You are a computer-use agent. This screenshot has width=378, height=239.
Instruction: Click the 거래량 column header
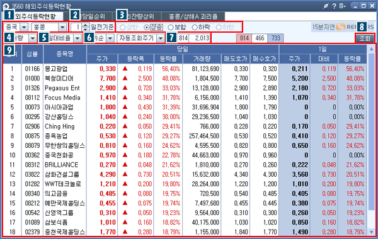pyautogui.click(x=202, y=58)
